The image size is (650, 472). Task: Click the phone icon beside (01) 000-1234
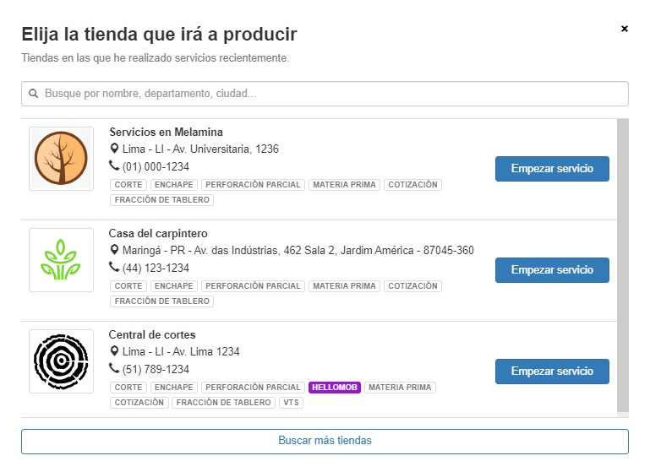point(114,166)
